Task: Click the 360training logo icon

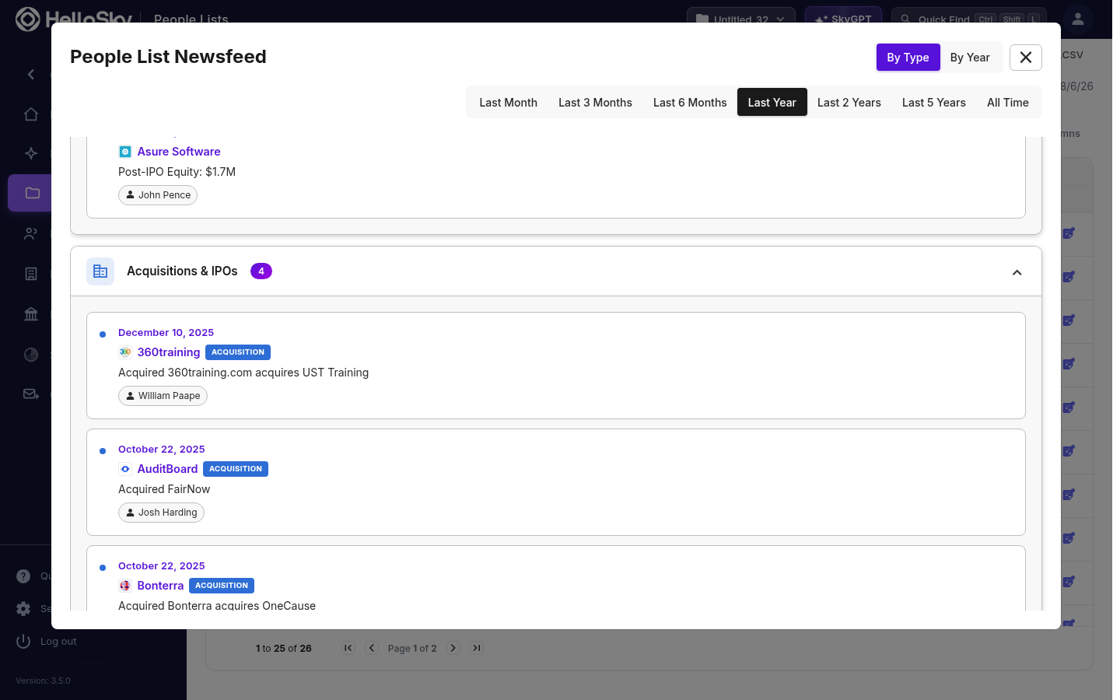Action: (124, 352)
